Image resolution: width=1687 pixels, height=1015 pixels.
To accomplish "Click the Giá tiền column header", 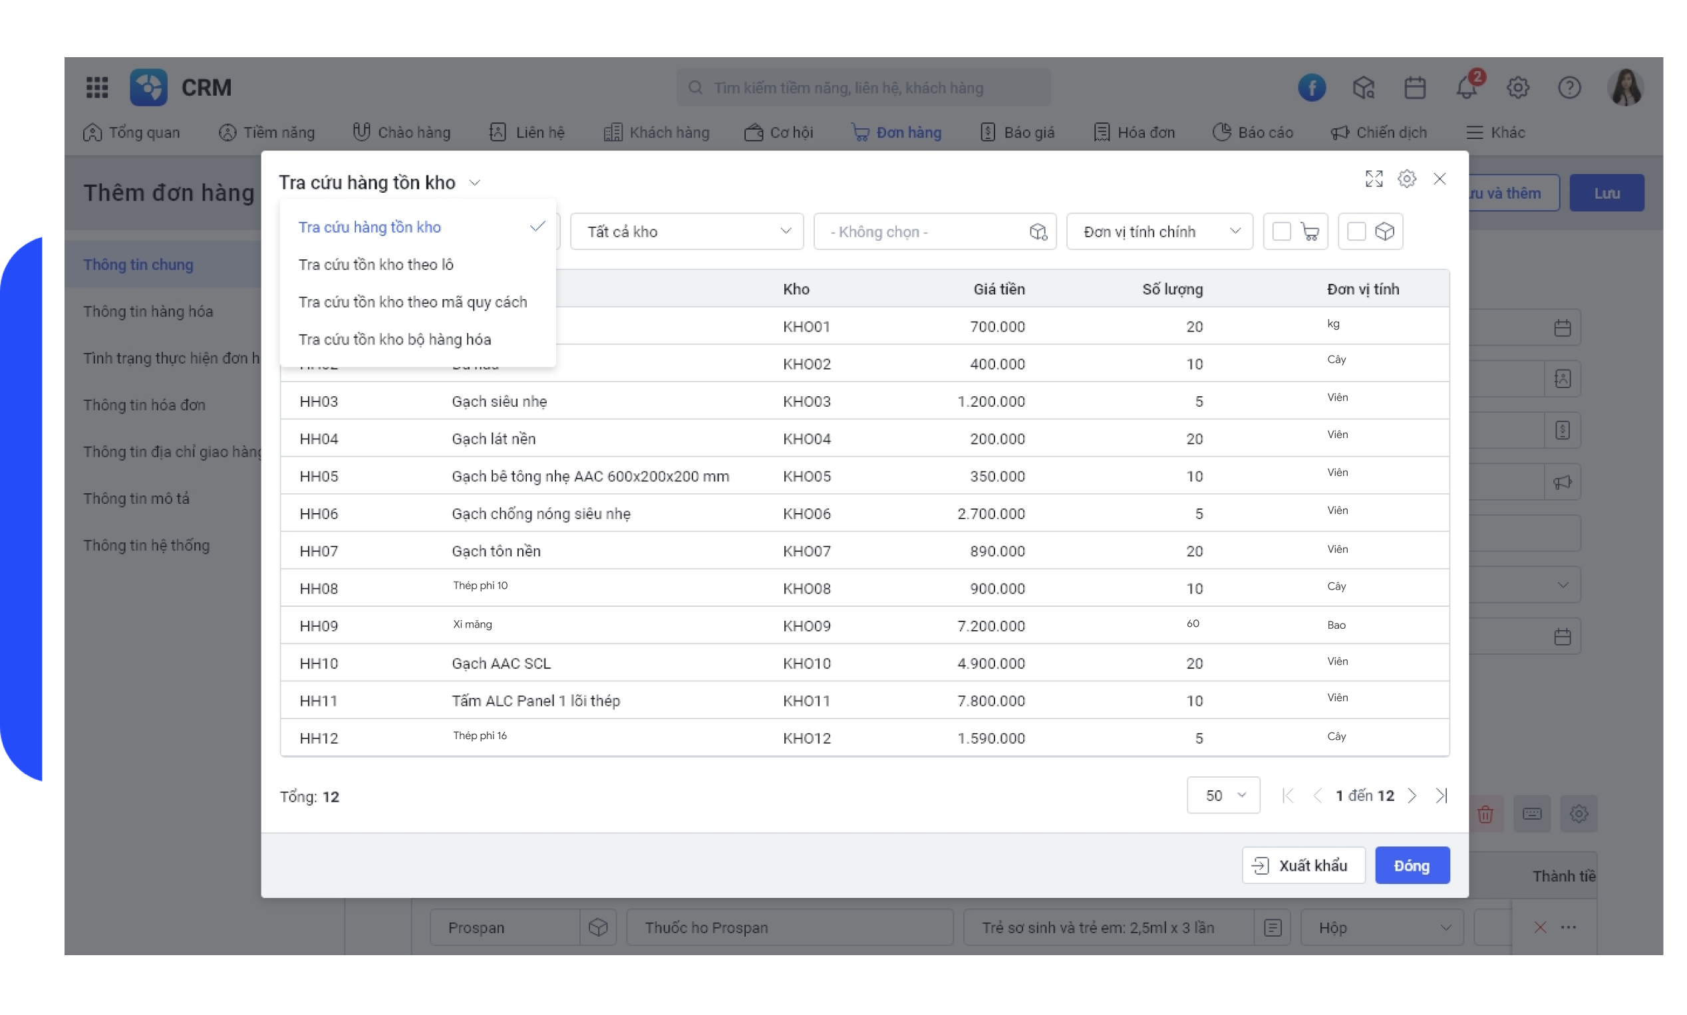I will click(x=998, y=288).
